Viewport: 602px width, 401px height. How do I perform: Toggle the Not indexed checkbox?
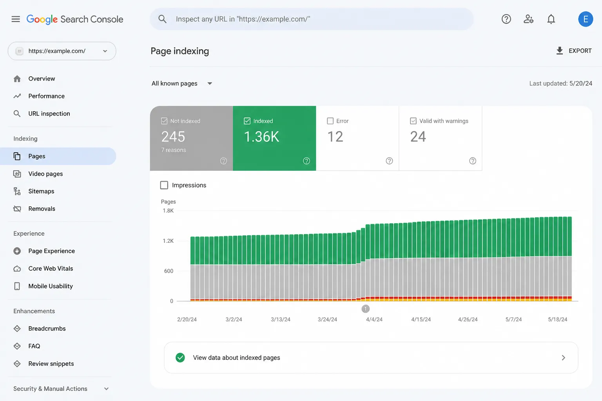click(164, 121)
